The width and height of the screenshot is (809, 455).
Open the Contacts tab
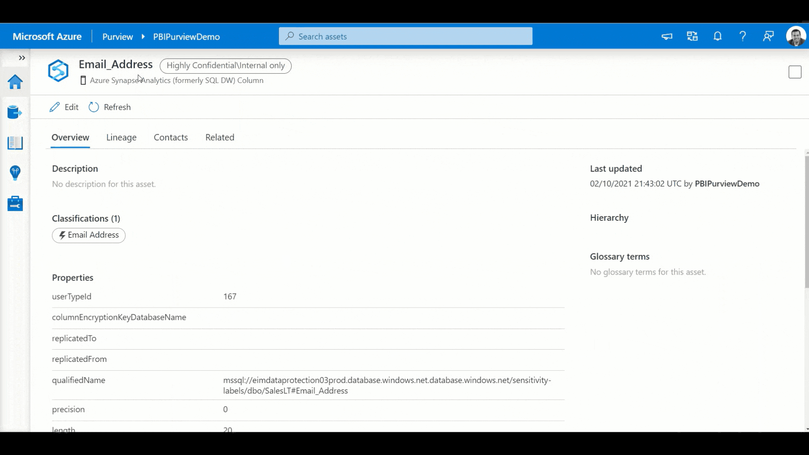click(x=171, y=137)
